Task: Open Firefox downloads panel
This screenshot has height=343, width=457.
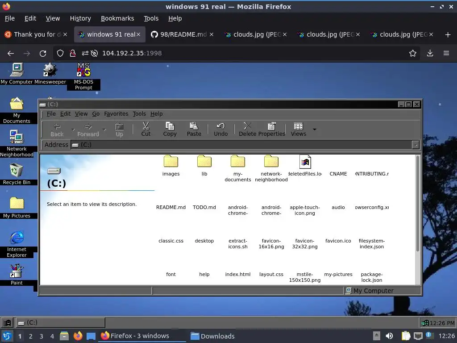Action: coord(430,54)
